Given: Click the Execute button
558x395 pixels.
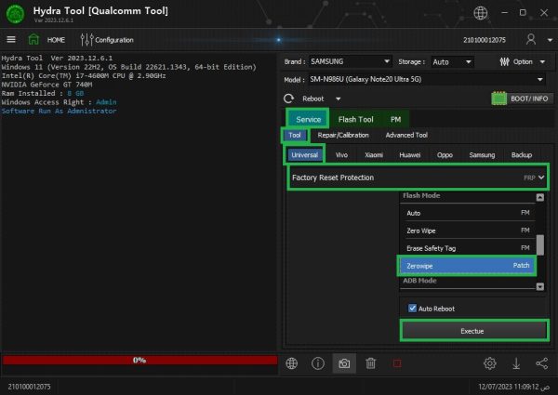Looking at the screenshot, I should [474, 331].
